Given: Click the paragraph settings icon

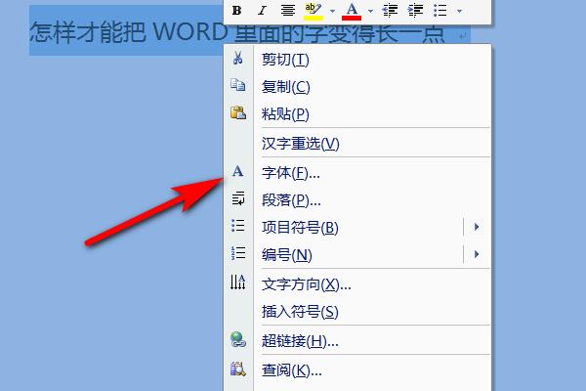Looking at the screenshot, I should click(x=238, y=198).
